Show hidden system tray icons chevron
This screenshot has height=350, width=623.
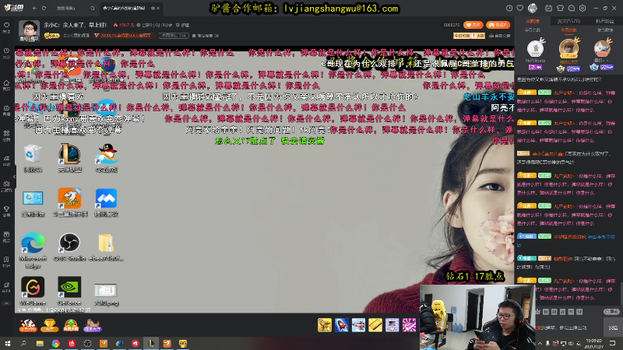[540, 343]
